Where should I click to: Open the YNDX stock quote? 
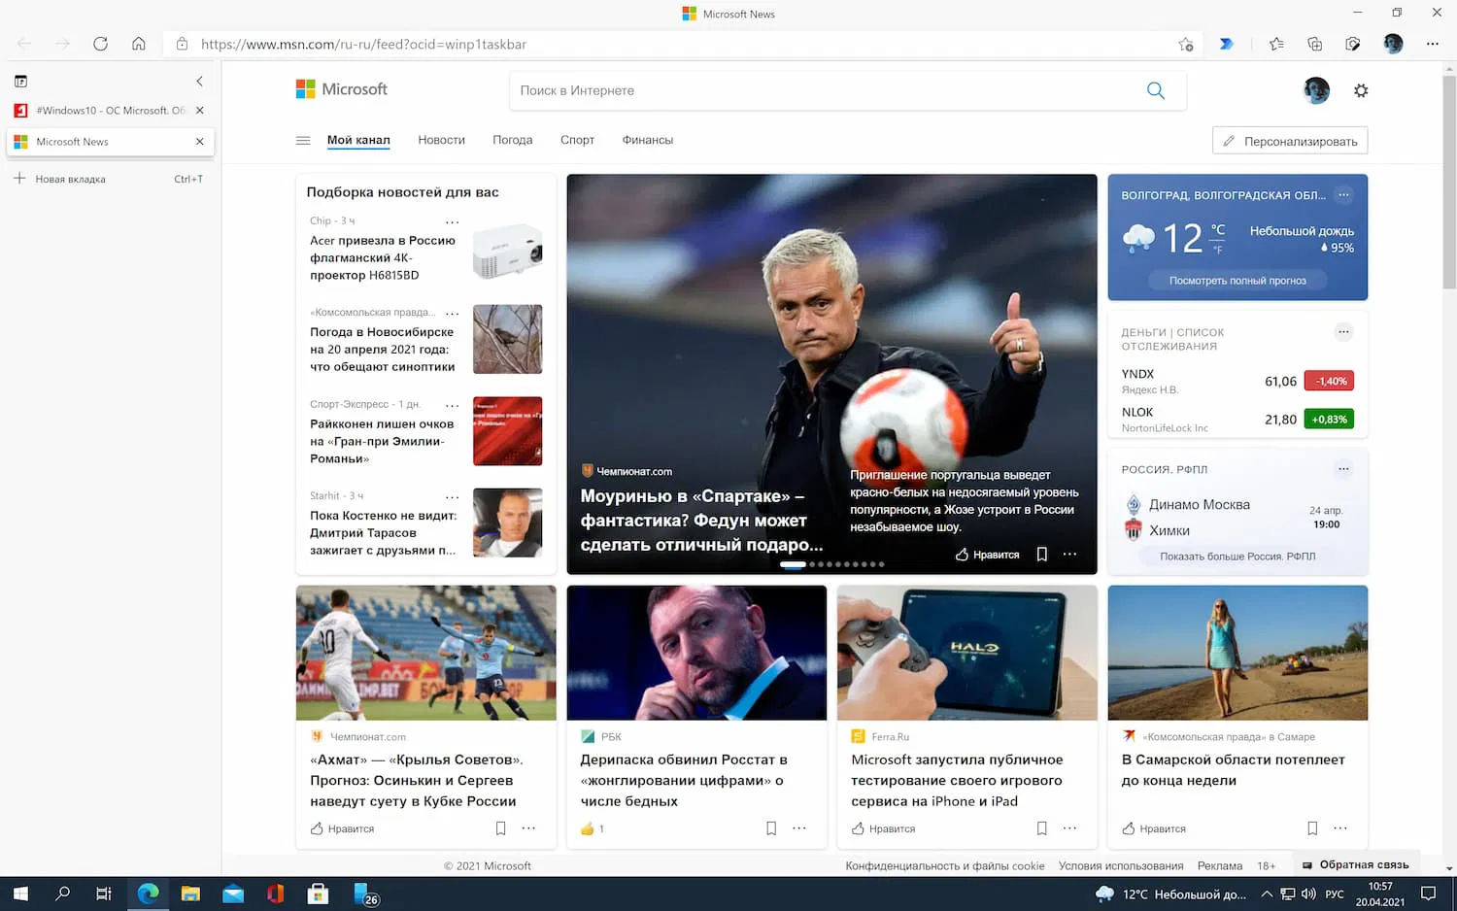(x=1237, y=381)
